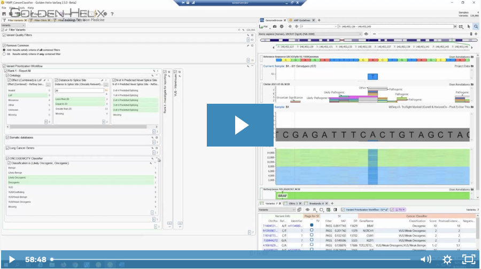Pan genome coordinates right with arrow
Viewport: 481px width, 269px height.
pyautogui.click(x=472, y=47)
